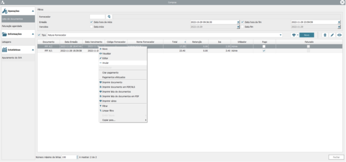This screenshot has height=162, width=346.
Task: Enable the 'Data fim' checkbox
Action: pyautogui.click(x=242, y=27)
